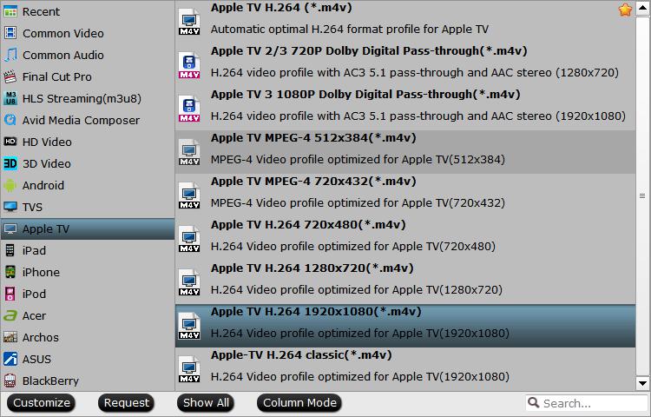The width and height of the screenshot is (651, 417).
Task: Click the scrollbar down arrow
Action: tap(642, 383)
